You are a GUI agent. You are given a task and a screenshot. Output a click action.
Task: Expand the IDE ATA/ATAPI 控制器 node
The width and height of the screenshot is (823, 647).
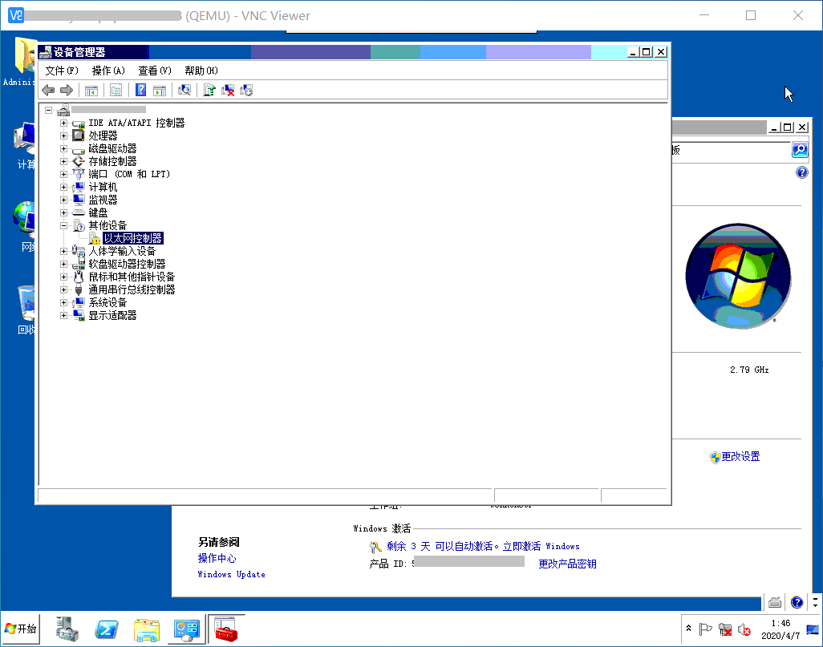tap(64, 123)
